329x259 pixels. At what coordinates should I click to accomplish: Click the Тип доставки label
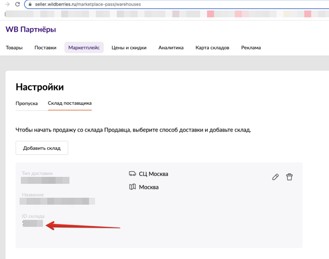[37, 173]
